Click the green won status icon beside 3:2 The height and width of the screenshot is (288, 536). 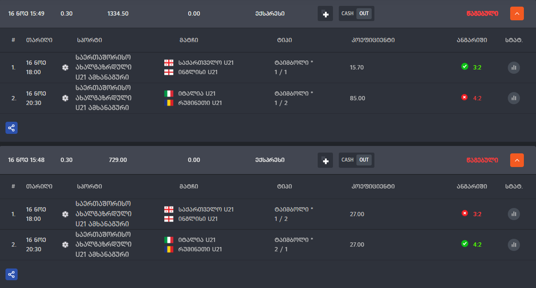pyautogui.click(x=465, y=67)
